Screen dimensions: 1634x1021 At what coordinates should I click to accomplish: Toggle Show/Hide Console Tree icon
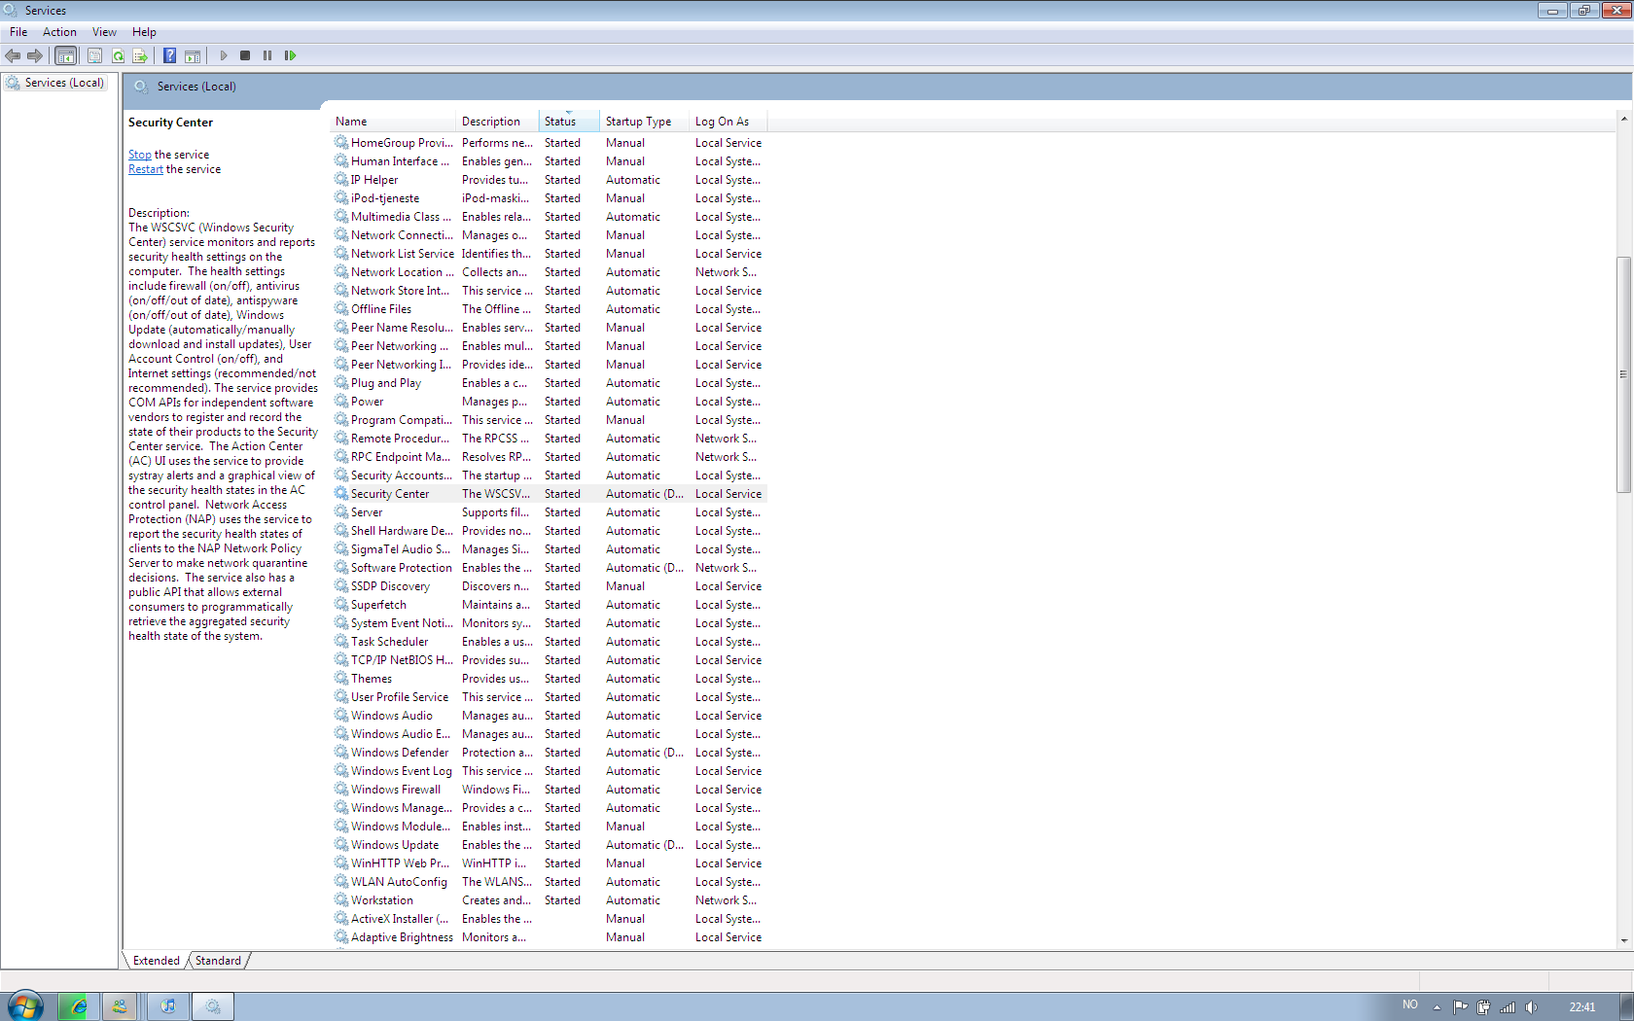[x=66, y=55]
